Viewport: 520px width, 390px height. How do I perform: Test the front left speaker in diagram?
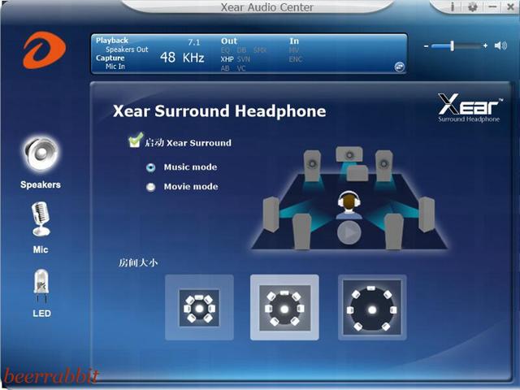312,166
